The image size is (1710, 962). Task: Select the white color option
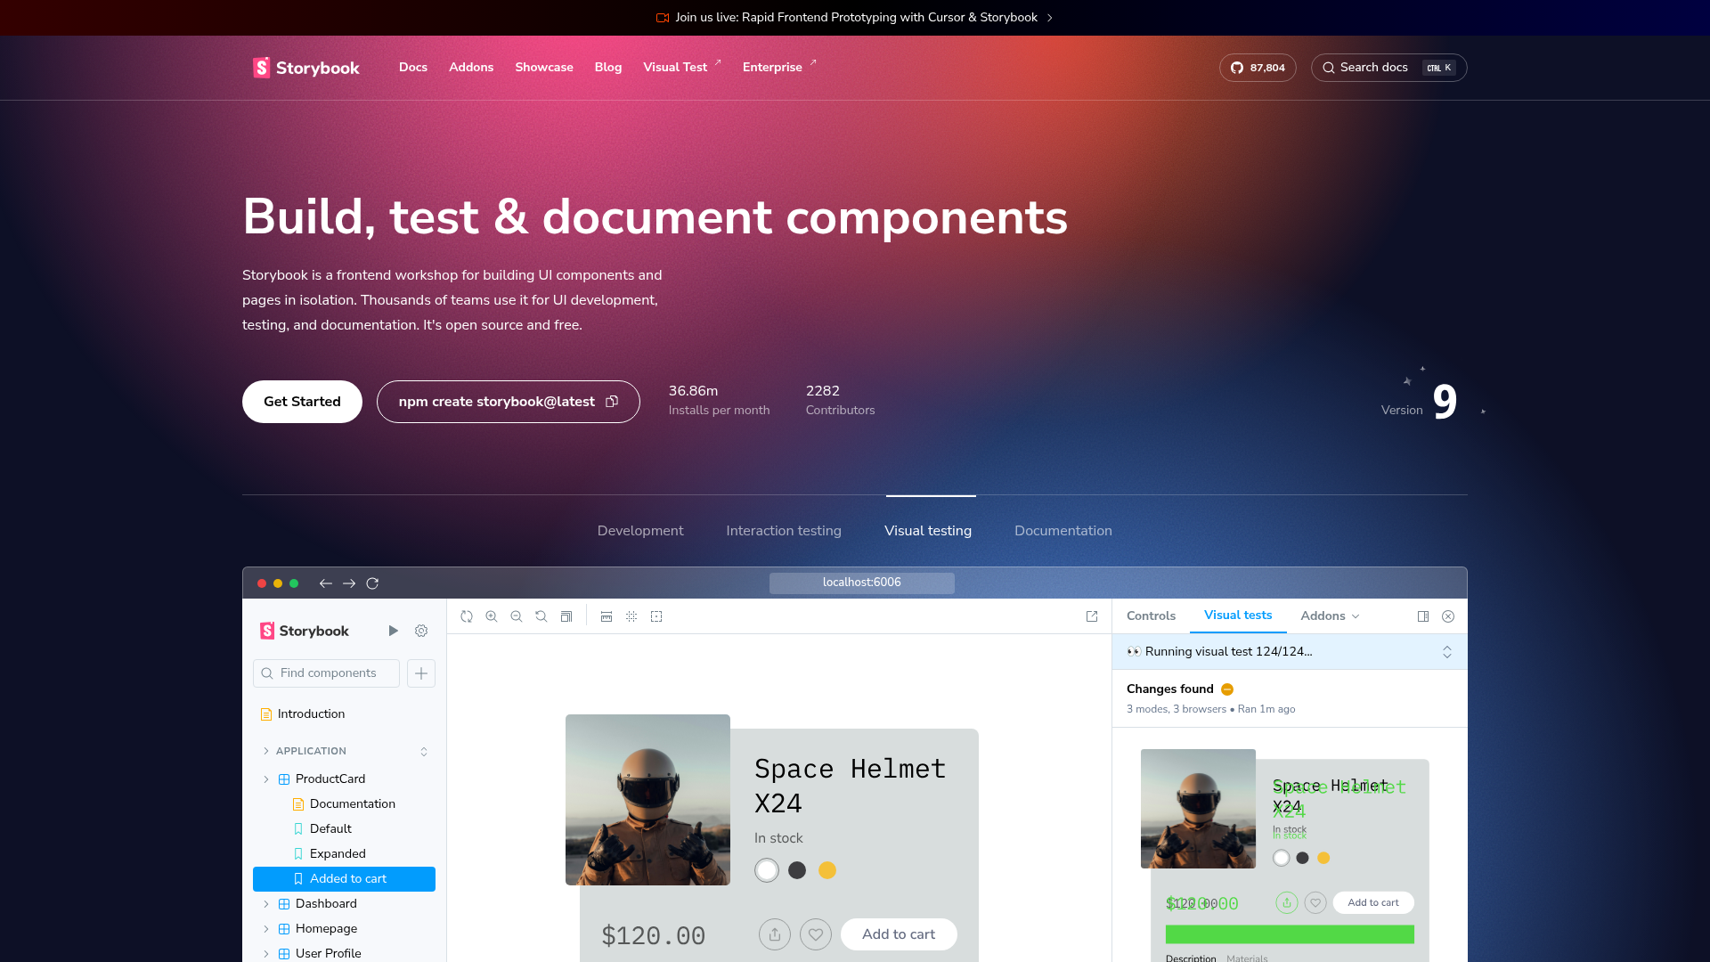pos(767,870)
